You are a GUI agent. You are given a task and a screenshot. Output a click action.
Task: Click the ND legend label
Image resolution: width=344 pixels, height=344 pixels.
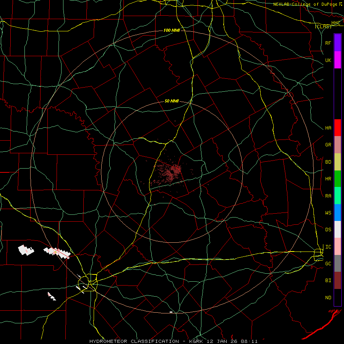328,298
